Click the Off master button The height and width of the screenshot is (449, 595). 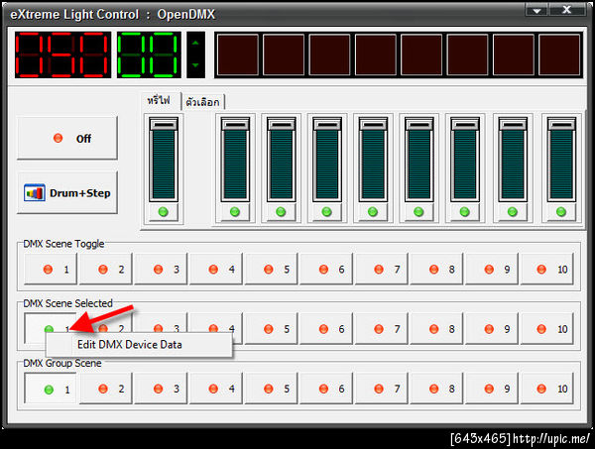(67, 138)
